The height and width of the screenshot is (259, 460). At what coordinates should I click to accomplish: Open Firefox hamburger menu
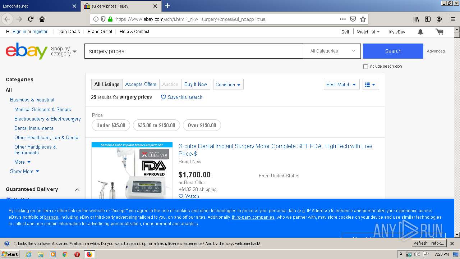pos(453,19)
